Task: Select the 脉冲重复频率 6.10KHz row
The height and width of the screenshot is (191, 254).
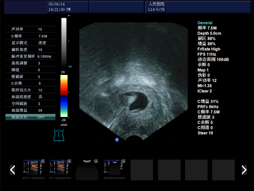Action: click(30, 56)
